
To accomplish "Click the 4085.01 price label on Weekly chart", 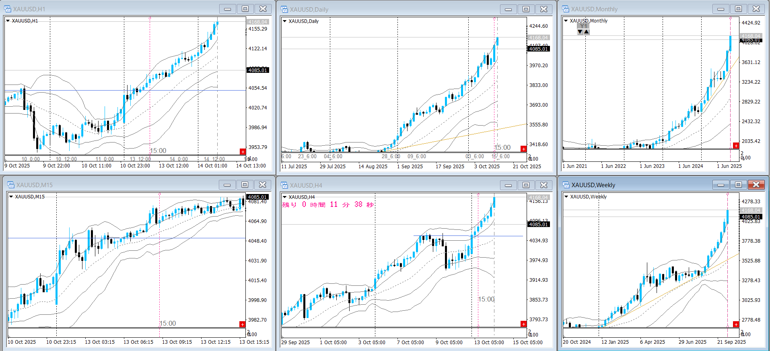I will point(751,217).
